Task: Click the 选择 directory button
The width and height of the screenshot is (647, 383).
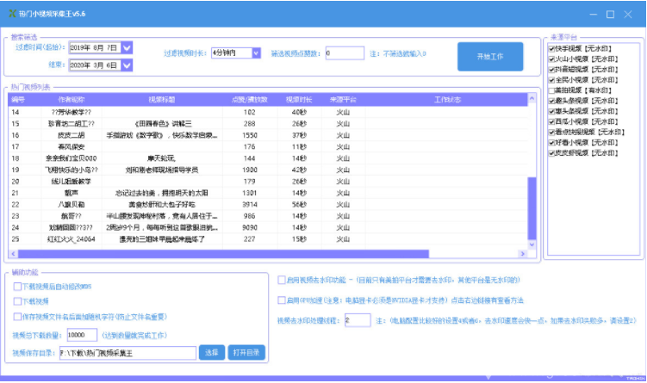Action: coord(212,353)
